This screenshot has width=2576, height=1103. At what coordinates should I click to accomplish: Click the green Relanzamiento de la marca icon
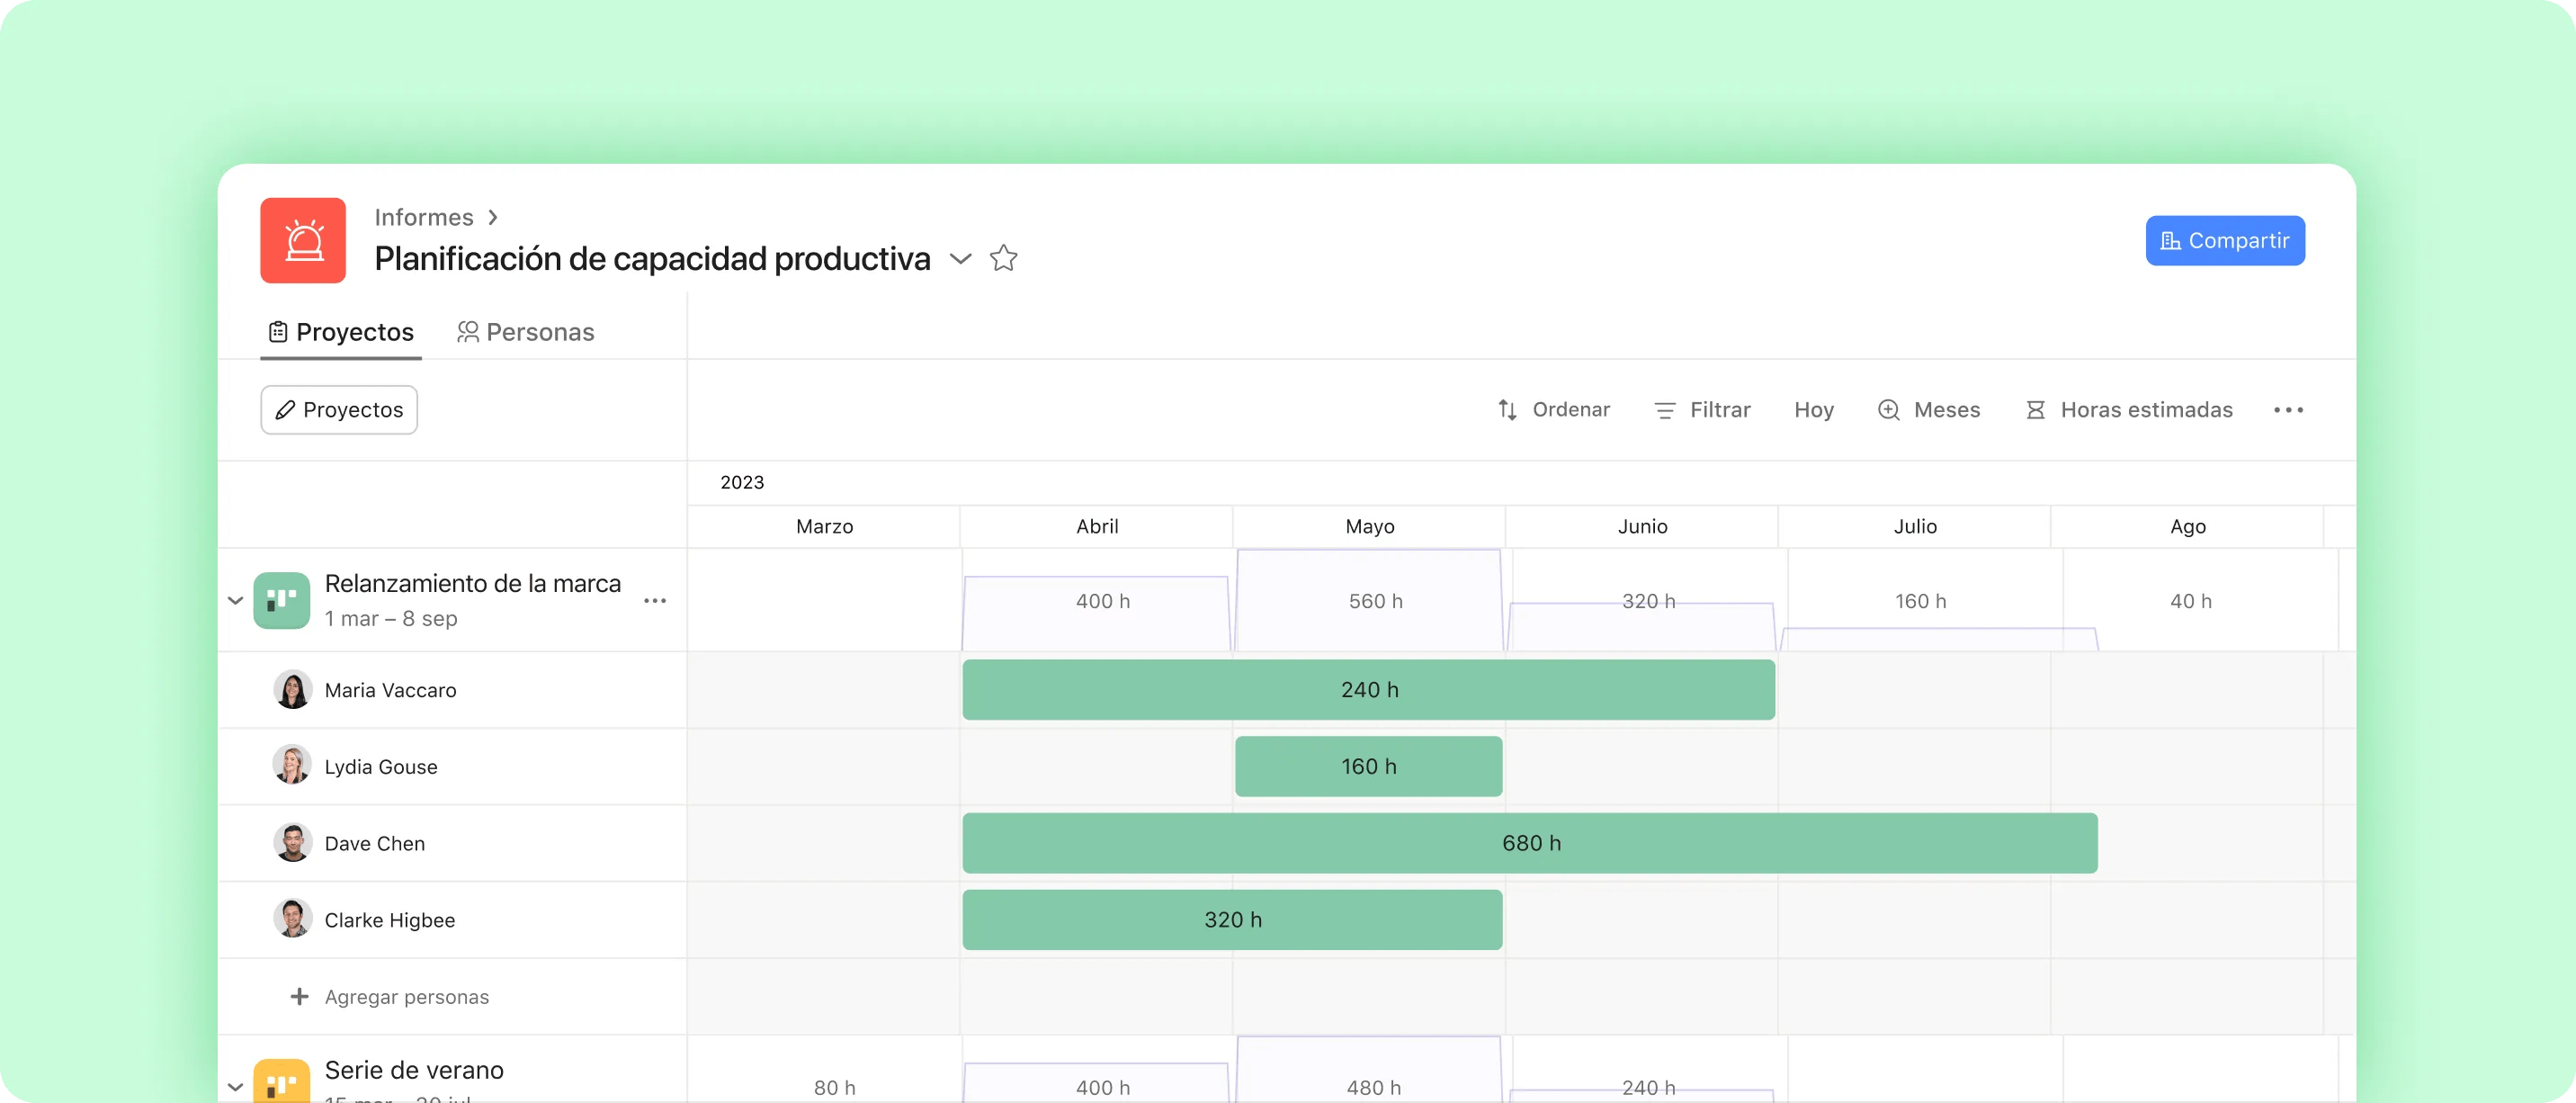(x=282, y=600)
